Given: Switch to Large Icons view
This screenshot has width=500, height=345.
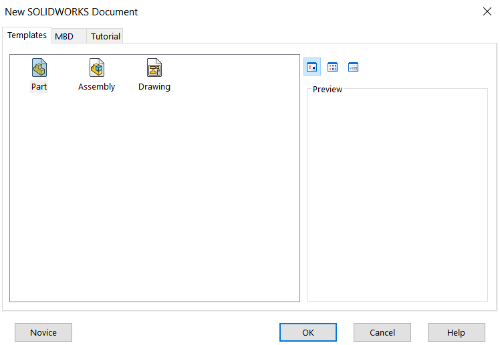Looking at the screenshot, I should pos(311,67).
